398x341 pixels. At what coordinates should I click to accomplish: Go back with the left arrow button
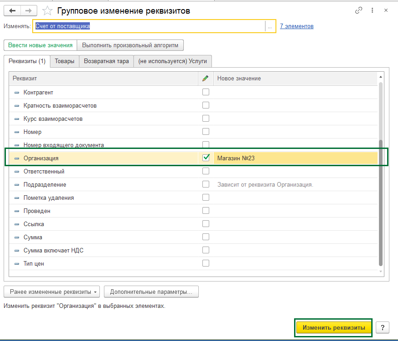12,10
